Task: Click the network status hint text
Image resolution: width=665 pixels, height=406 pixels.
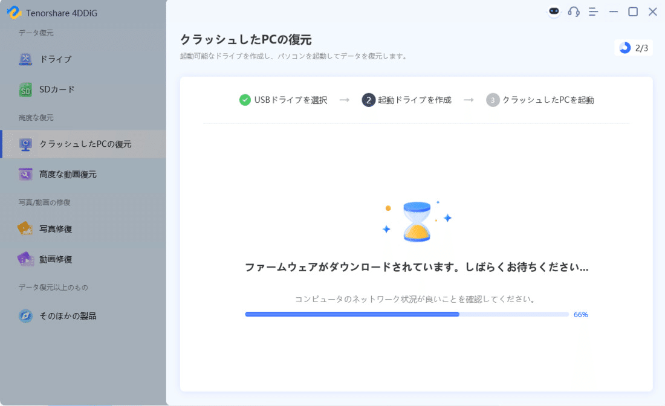Action: click(x=416, y=299)
